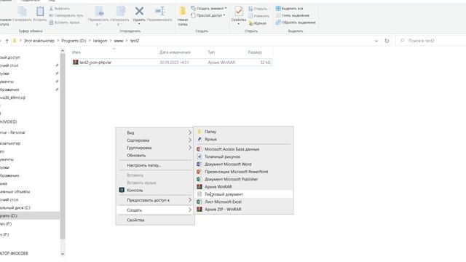Open the Create item (Создать элемент) dropdown
Screen dimensions: 466x262
[x=209, y=8]
